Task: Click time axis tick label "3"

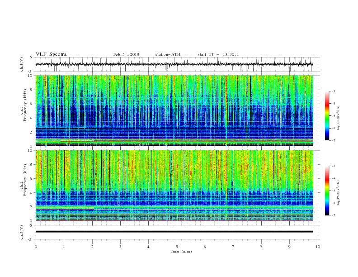Action: click(x=120, y=247)
